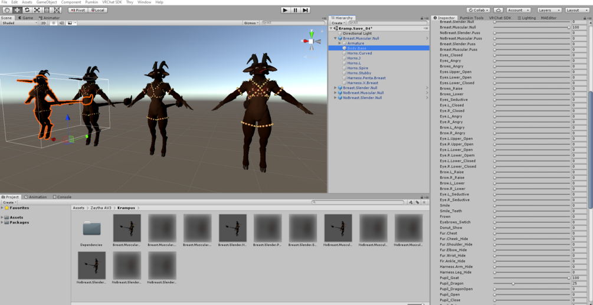Screen dimensions: 593x305
Task: Collapse the Breast.Muscular.Null hierarchy item
Action: 336,38
